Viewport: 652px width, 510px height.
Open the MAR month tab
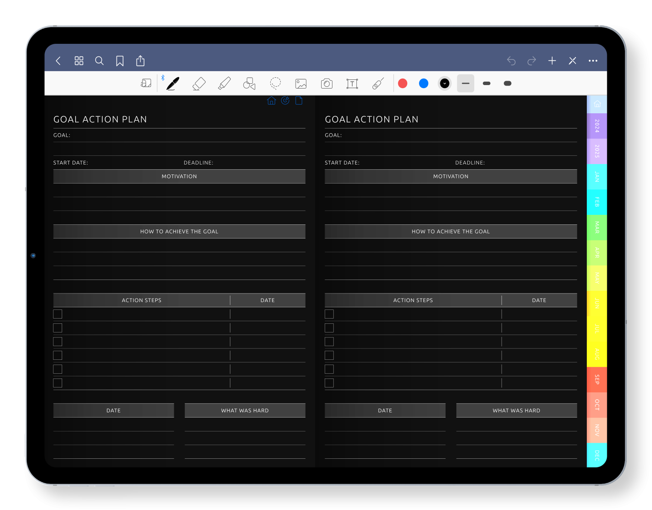[x=597, y=227]
